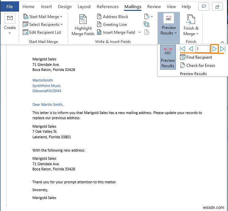Switch to the Home tab
228x211 pixels.
click(28, 7)
